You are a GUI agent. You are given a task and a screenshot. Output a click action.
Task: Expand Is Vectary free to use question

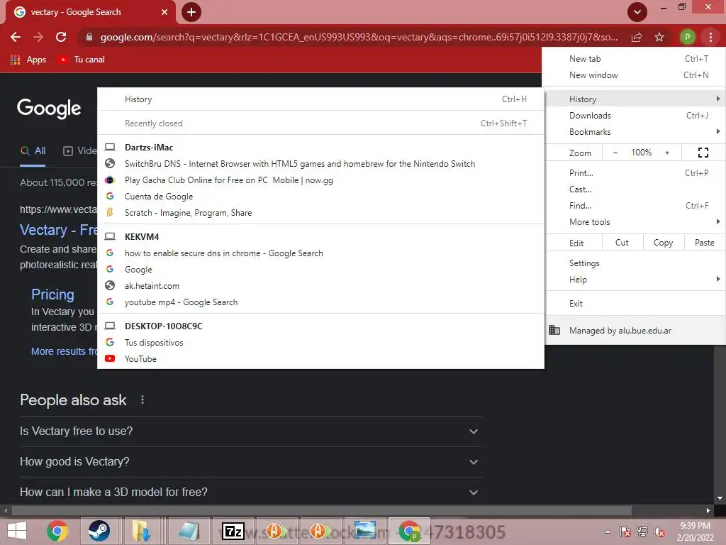(250, 431)
